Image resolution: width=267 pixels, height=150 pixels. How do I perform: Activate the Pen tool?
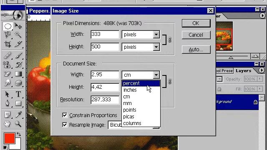tap(8, 103)
